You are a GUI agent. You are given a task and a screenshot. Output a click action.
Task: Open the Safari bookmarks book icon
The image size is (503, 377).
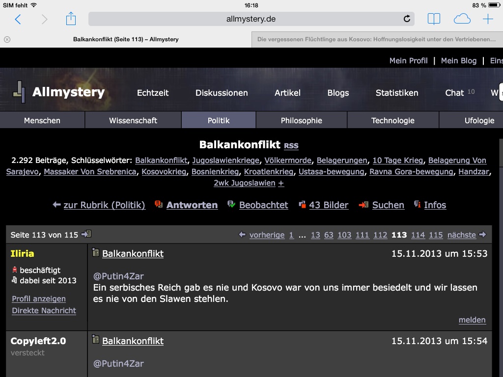click(x=434, y=19)
